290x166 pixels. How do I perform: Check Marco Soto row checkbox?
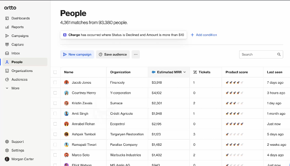point(55,155)
